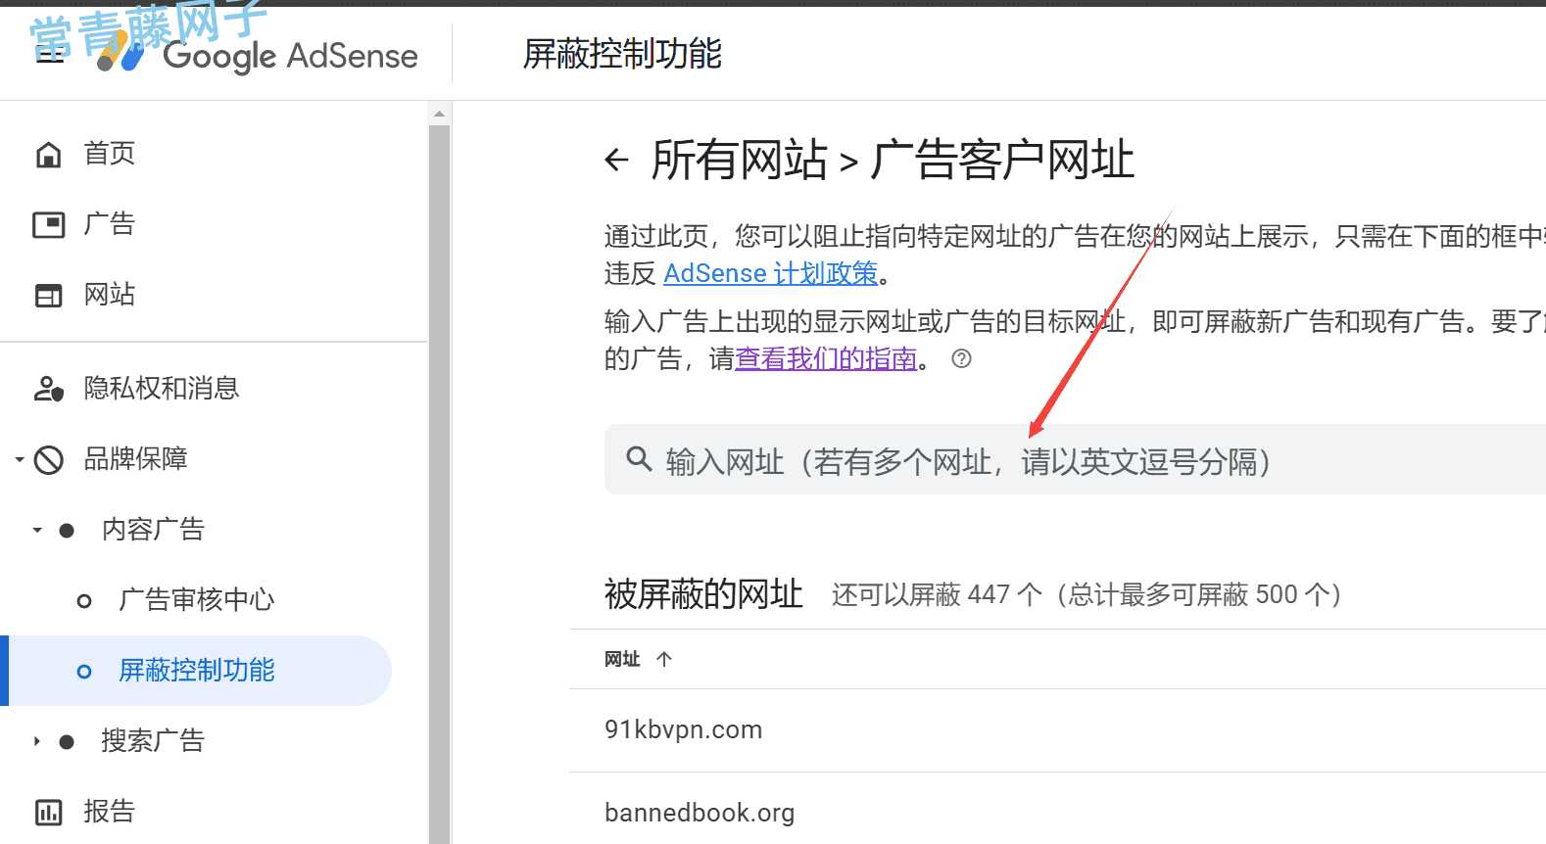Viewport: 1546px width, 844px height.
Task: Select the 91kbvpn.com row
Action: pos(1057,730)
